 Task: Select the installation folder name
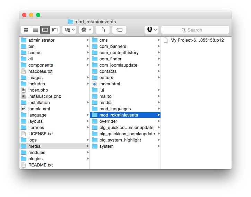tap(39, 103)
